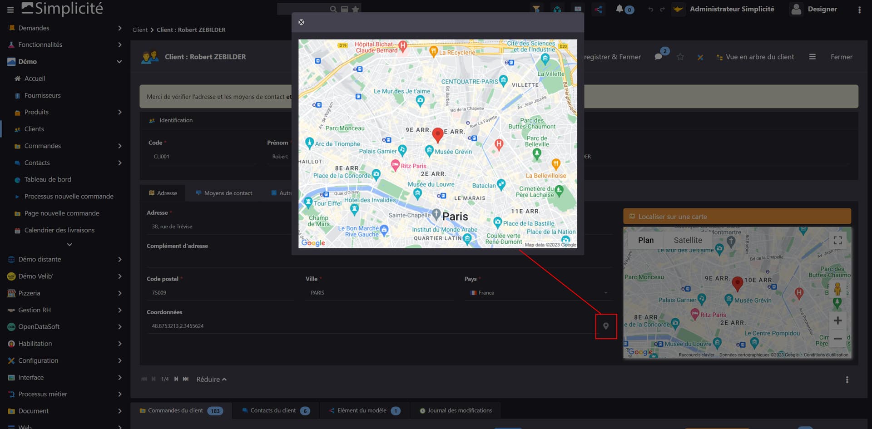The height and width of the screenshot is (429, 872).
Task: Open header vertical dots menu
Action: click(859, 10)
